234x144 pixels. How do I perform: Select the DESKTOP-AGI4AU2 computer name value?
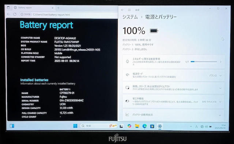click(65, 38)
